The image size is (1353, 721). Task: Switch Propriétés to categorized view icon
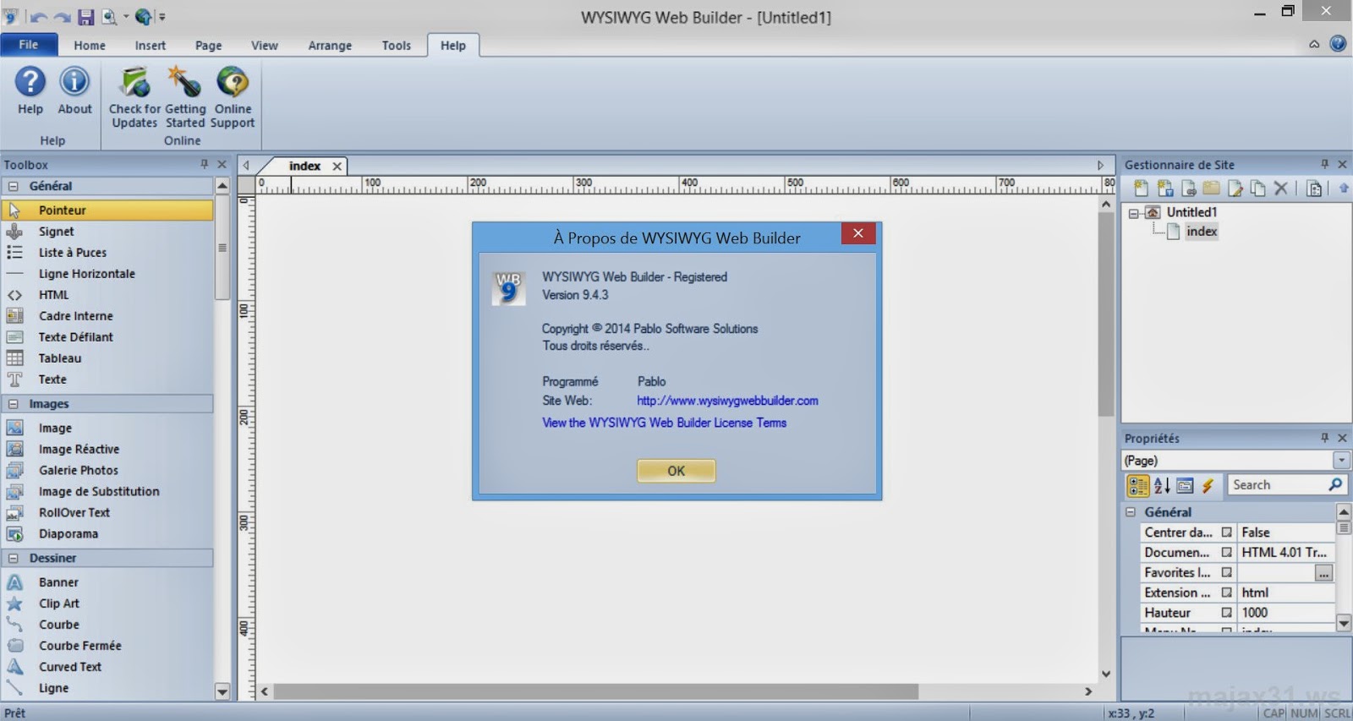(x=1138, y=485)
